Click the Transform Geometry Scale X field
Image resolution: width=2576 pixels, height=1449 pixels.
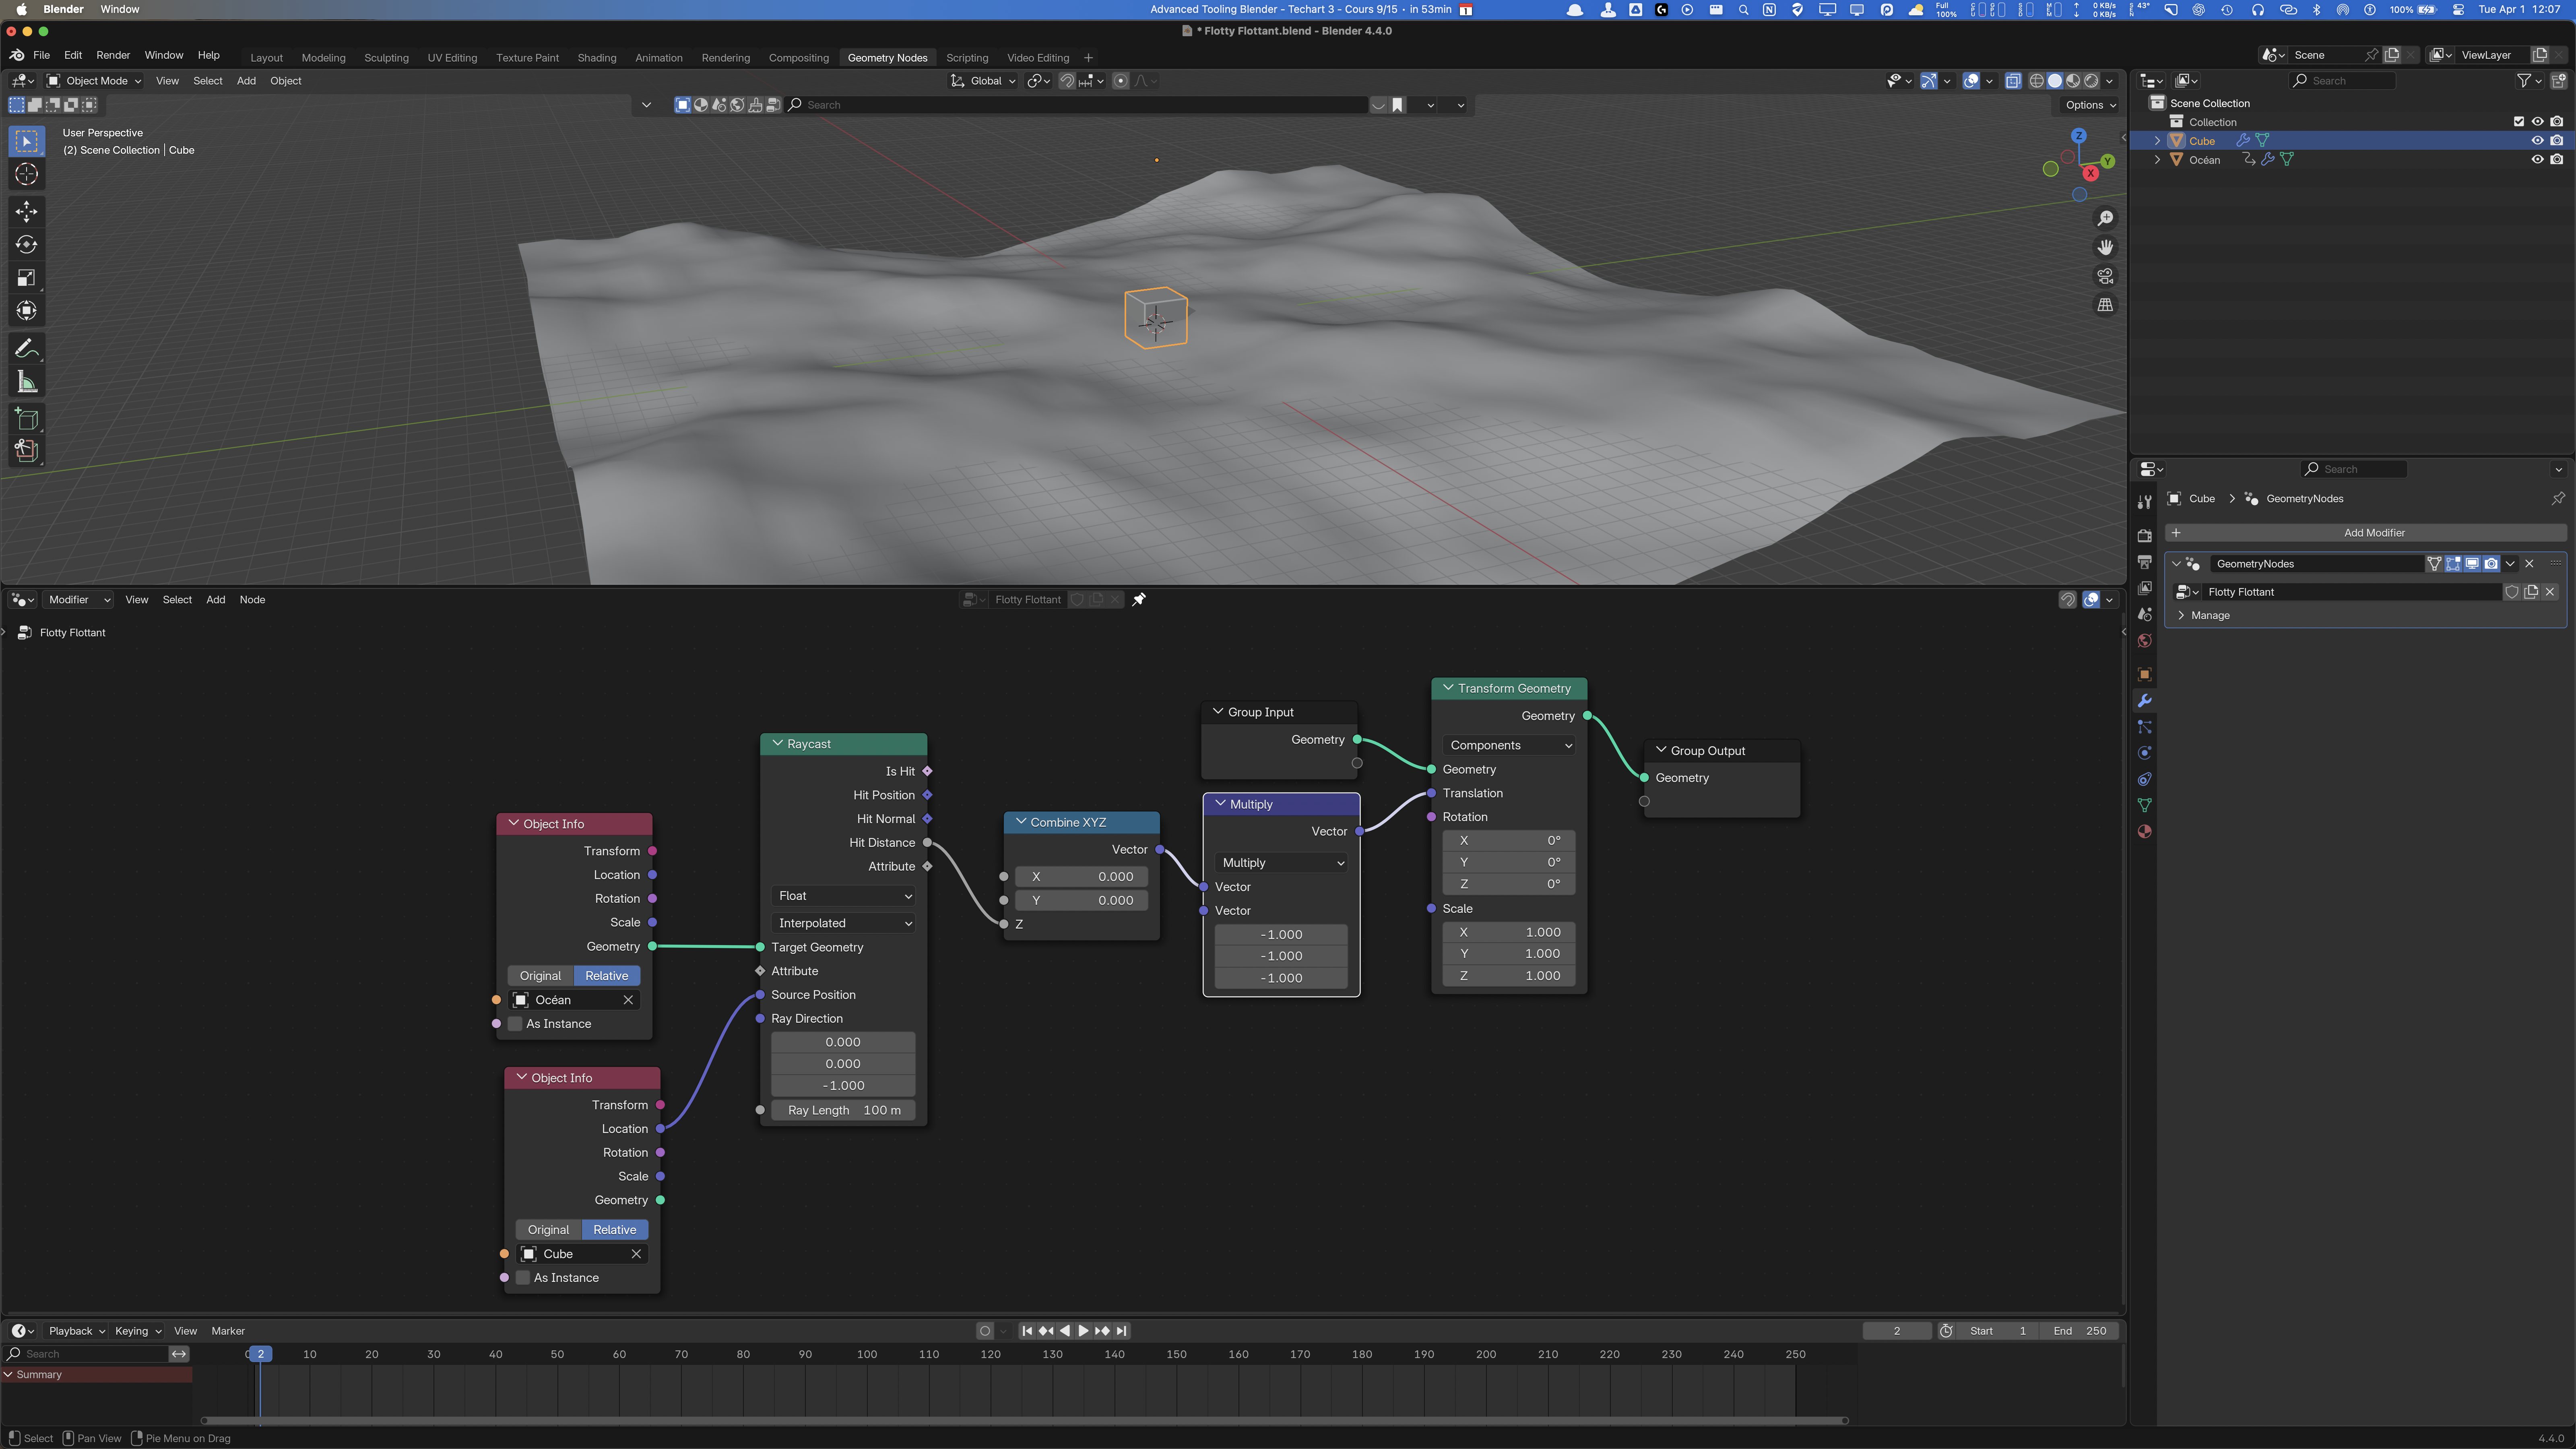click(x=1509, y=932)
